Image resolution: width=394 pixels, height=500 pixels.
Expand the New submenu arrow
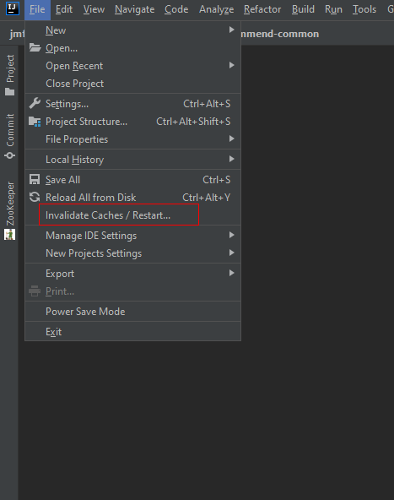pyautogui.click(x=231, y=30)
